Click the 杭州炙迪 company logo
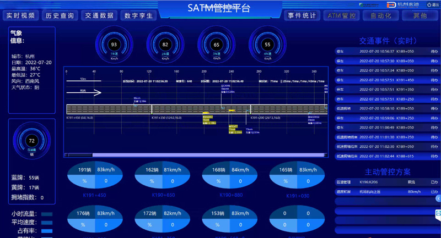The height and width of the screenshot is (238, 441). pyautogui.click(x=402, y=4)
